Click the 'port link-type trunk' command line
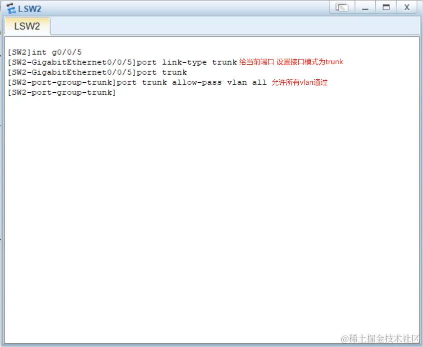This screenshot has width=423, height=347. (x=123, y=62)
